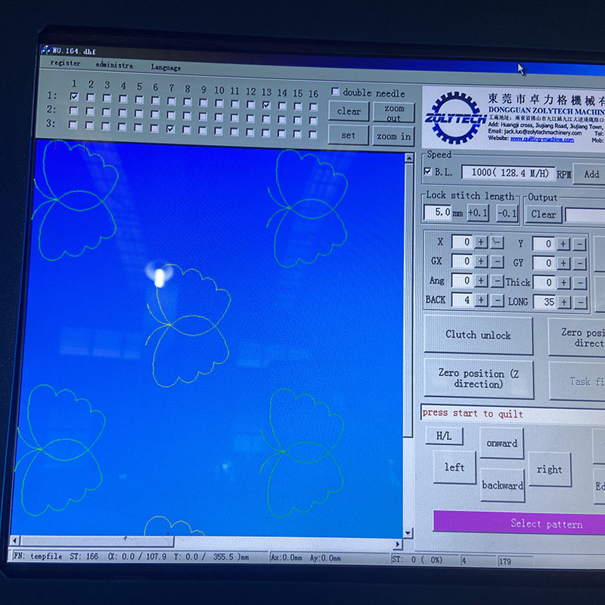
Task: Click the horizontal scrollbar left arrow
Action: (15, 541)
